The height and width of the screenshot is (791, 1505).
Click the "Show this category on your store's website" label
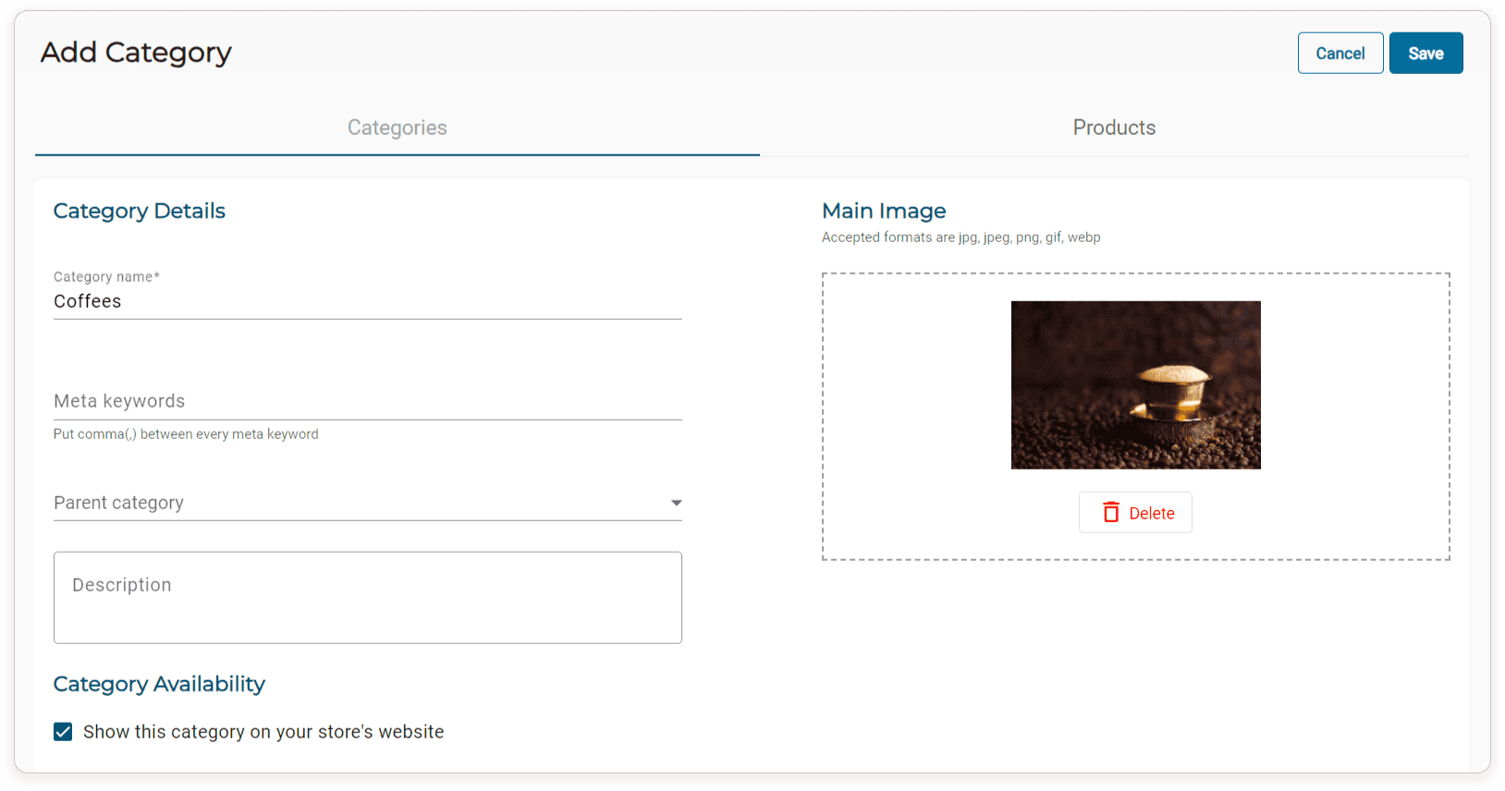point(263,732)
